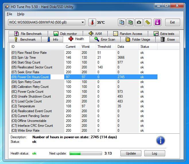Click the power-on hours description text
The image size is (189, 164).
[75, 137]
